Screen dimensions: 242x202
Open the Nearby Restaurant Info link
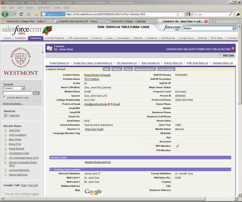click(98, 162)
